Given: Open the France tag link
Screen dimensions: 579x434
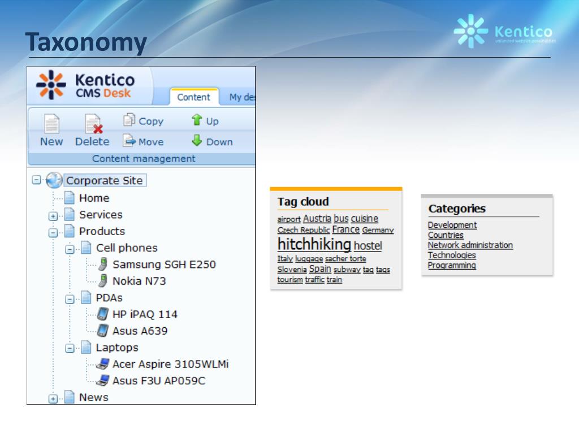Looking at the screenshot, I should (x=346, y=229).
